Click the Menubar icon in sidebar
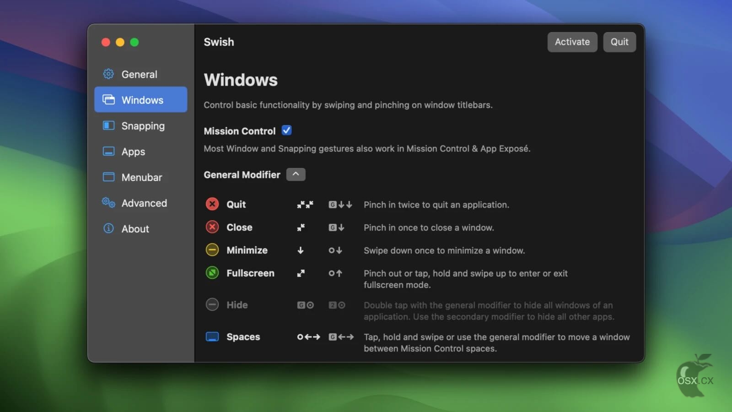Image resolution: width=732 pixels, height=412 pixels. pos(108,177)
